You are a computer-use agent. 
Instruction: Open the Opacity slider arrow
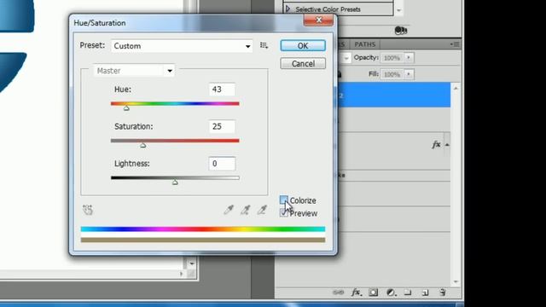pyautogui.click(x=409, y=58)
